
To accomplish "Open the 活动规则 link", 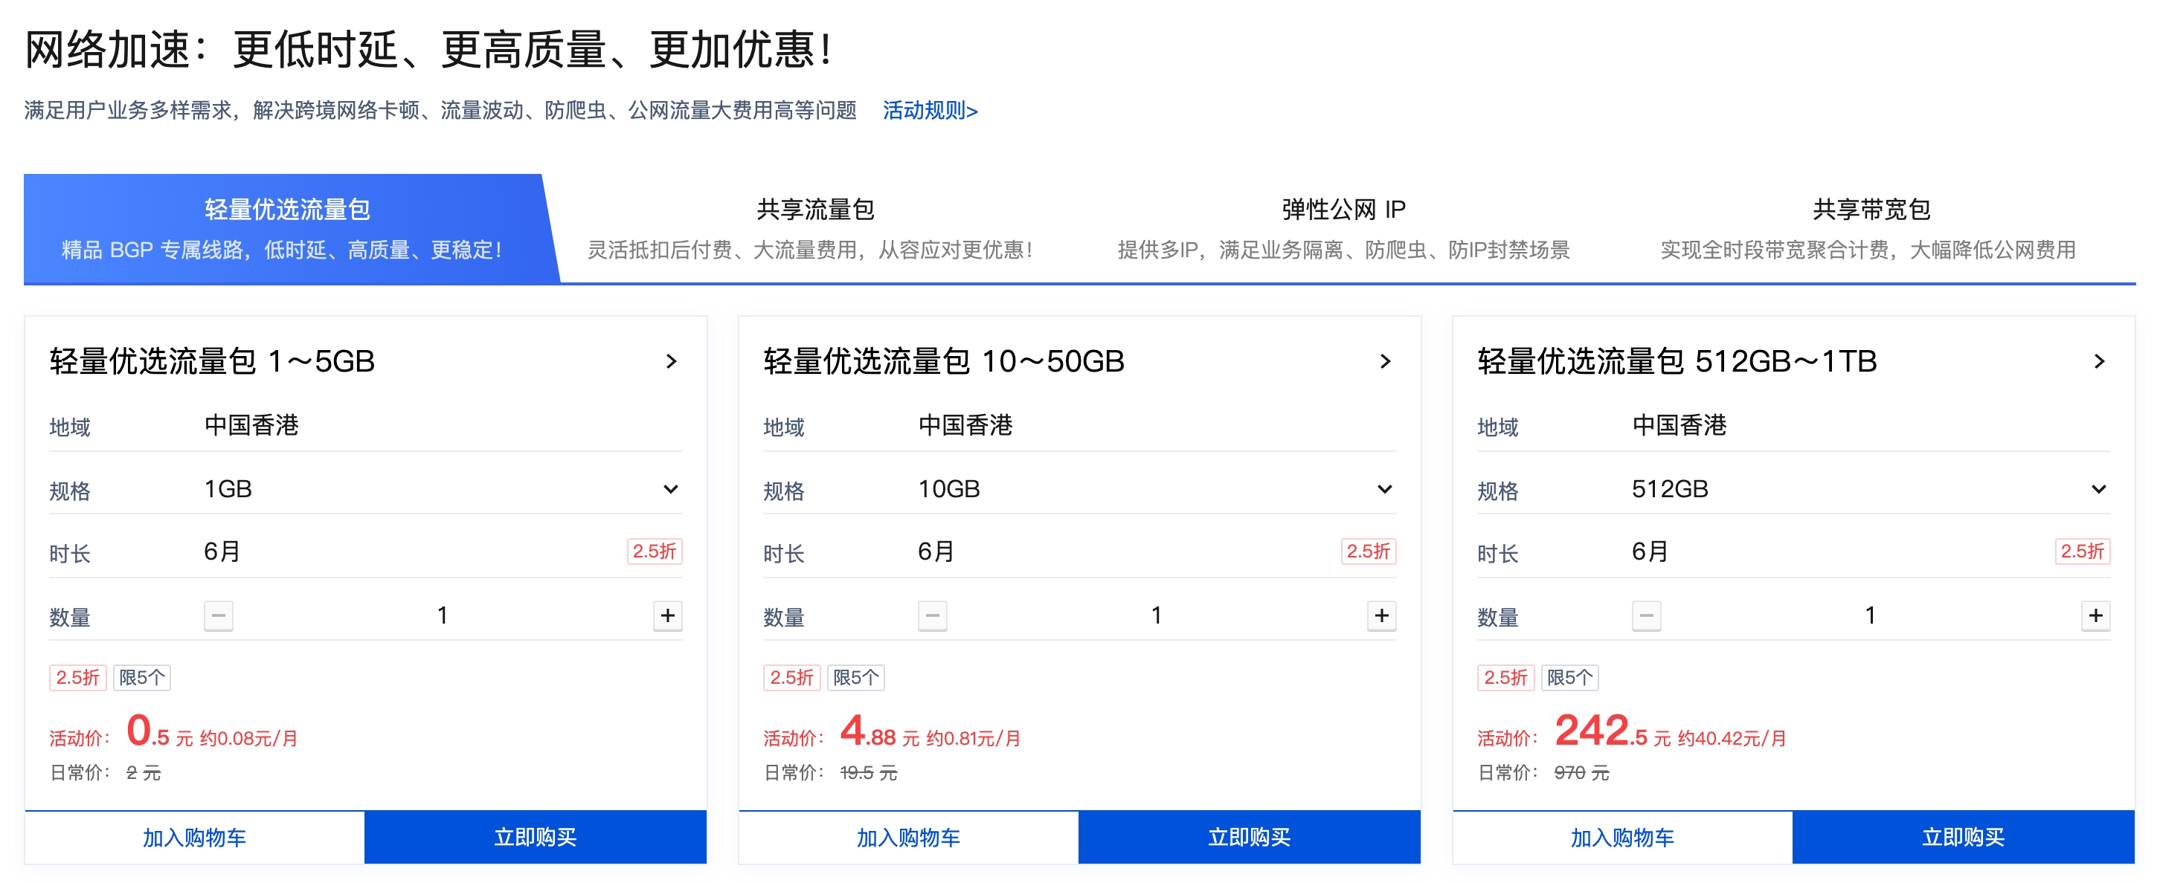I will pos(929,111).
